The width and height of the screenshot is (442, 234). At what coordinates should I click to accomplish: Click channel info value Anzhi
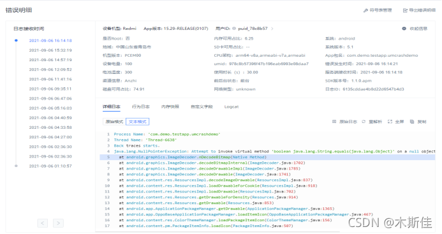(131, 80)
